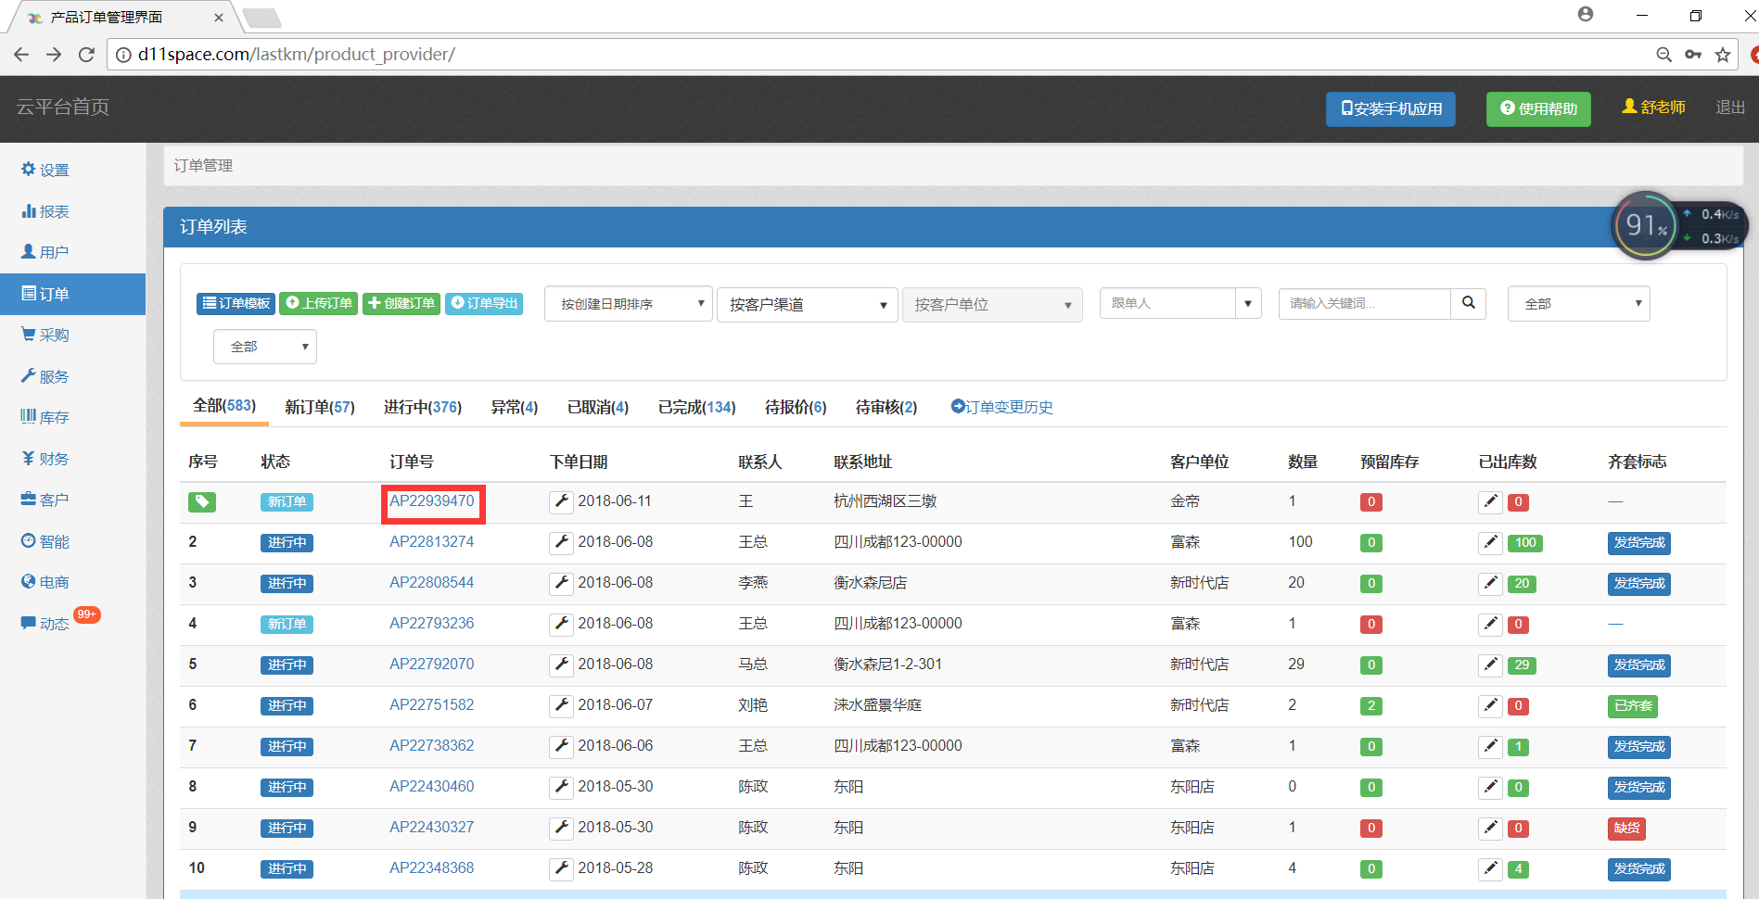Open the 设置 settings sidebar item

pyautogui.click(x=45, y=170)
